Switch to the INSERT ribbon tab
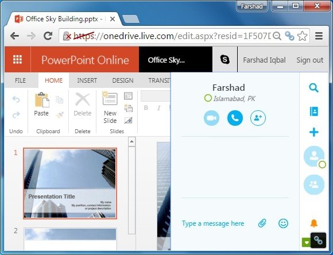Viewport: 333px width, 255px height. 87,80
